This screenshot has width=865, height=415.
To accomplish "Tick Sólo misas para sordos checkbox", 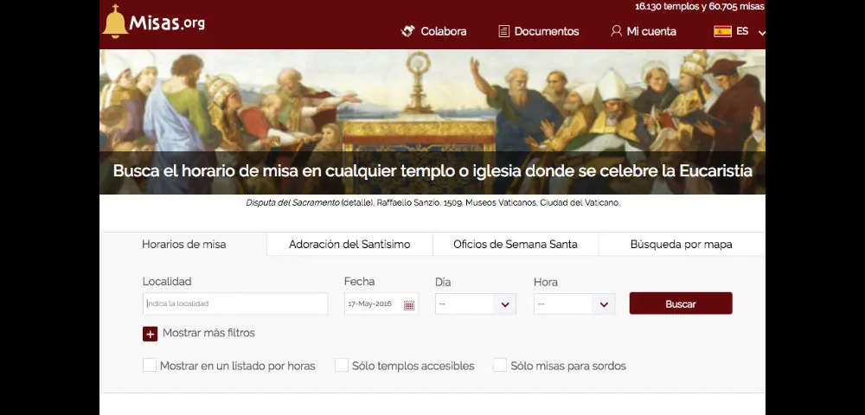I will click(500, 366).
